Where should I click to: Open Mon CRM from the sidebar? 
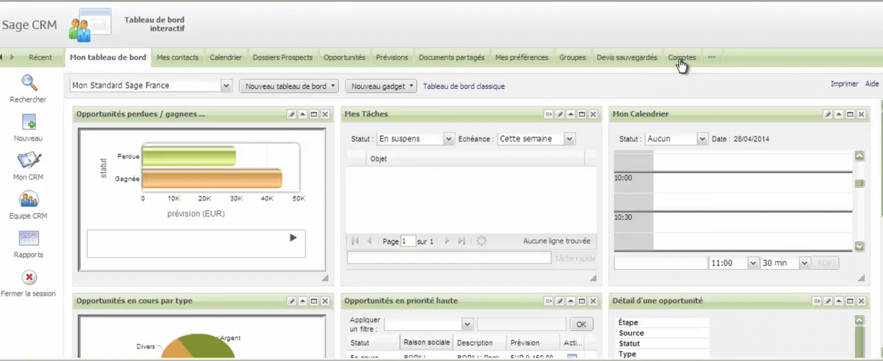pos(29,160)
